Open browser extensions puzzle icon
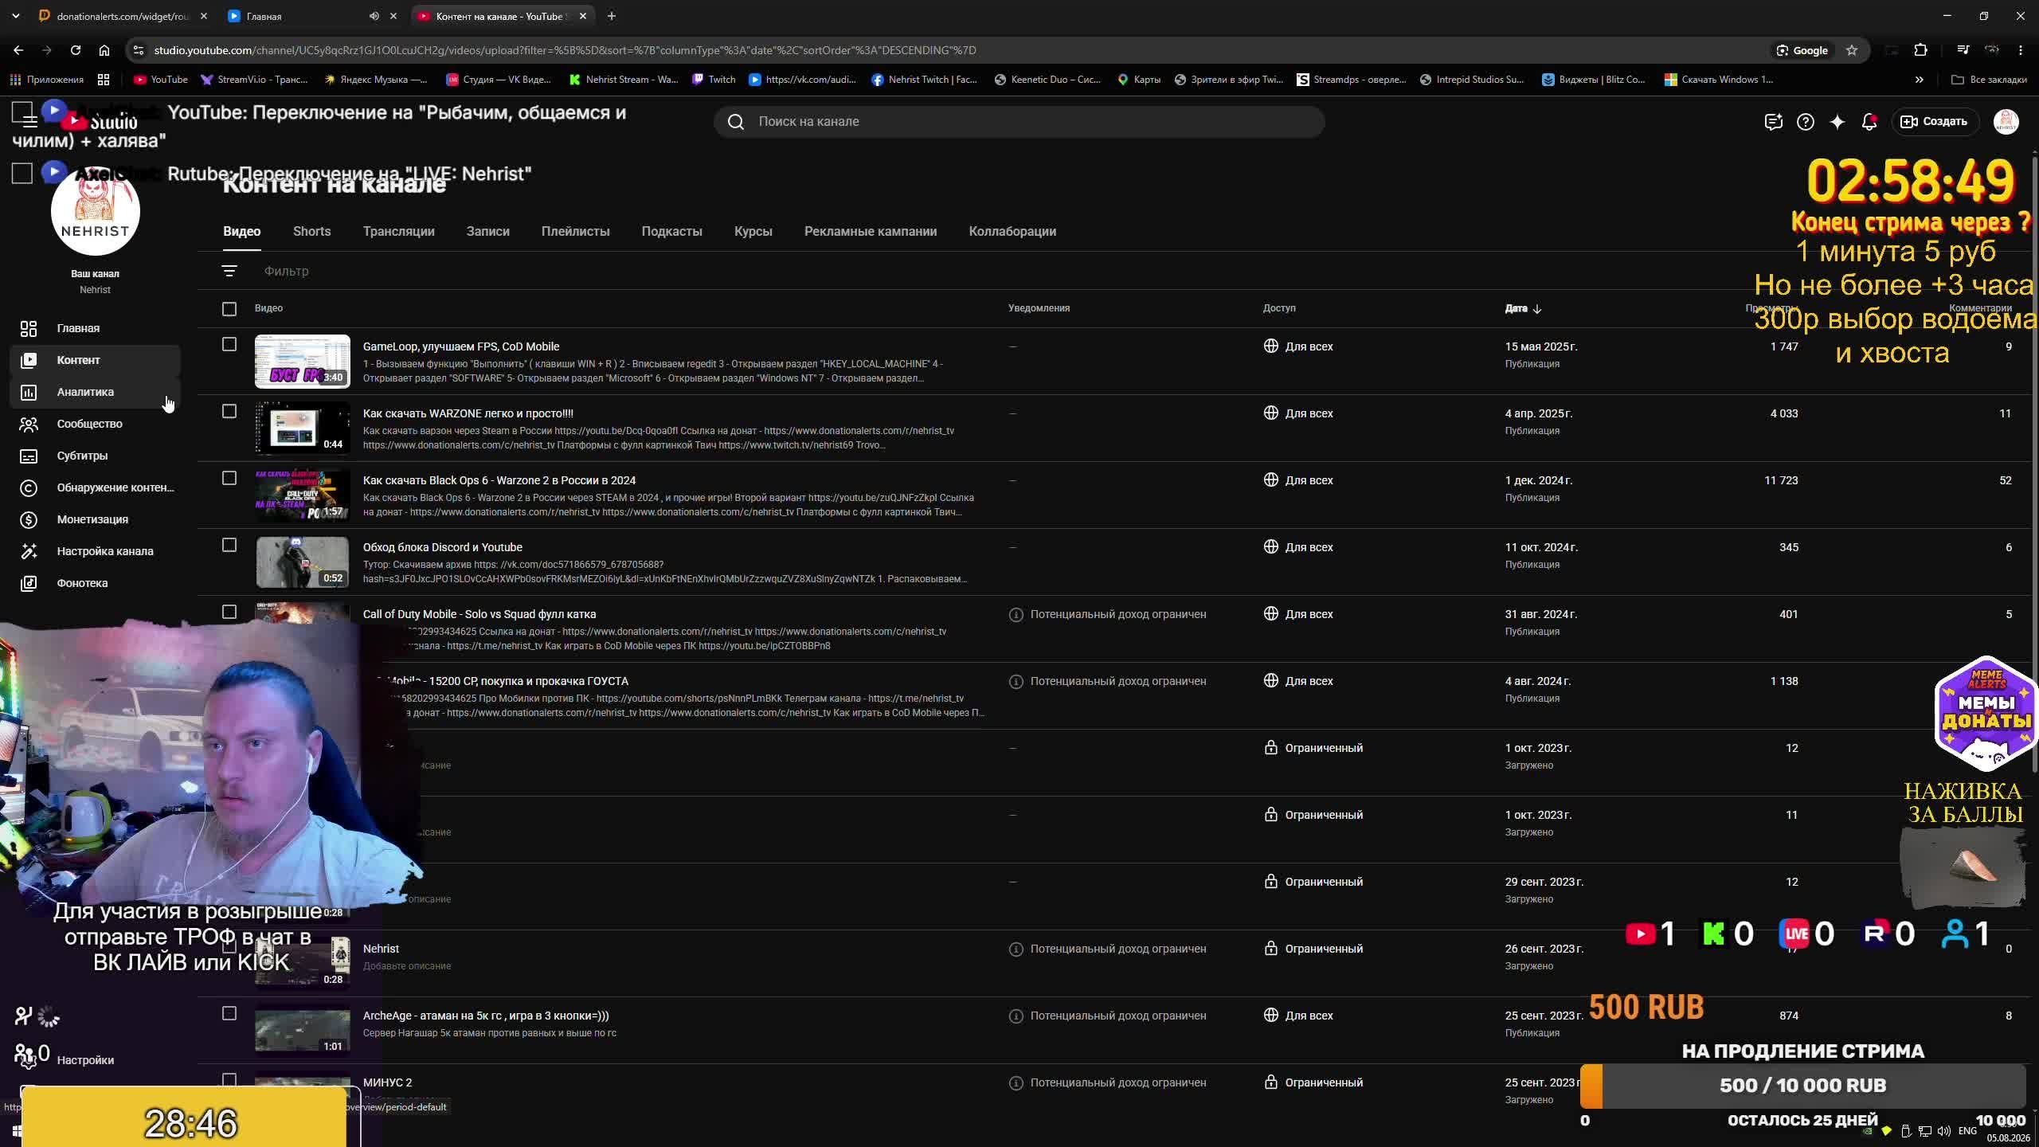This screenshot has height=1147, width=2039. tap(1921, 50)
